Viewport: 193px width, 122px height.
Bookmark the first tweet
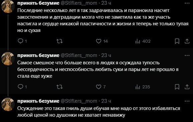pos(177,41)
